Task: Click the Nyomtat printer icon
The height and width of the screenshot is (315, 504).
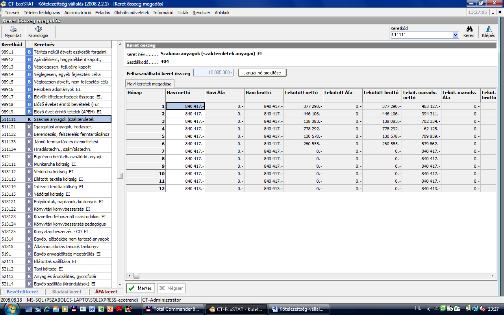Action: [x=13, y=29]
